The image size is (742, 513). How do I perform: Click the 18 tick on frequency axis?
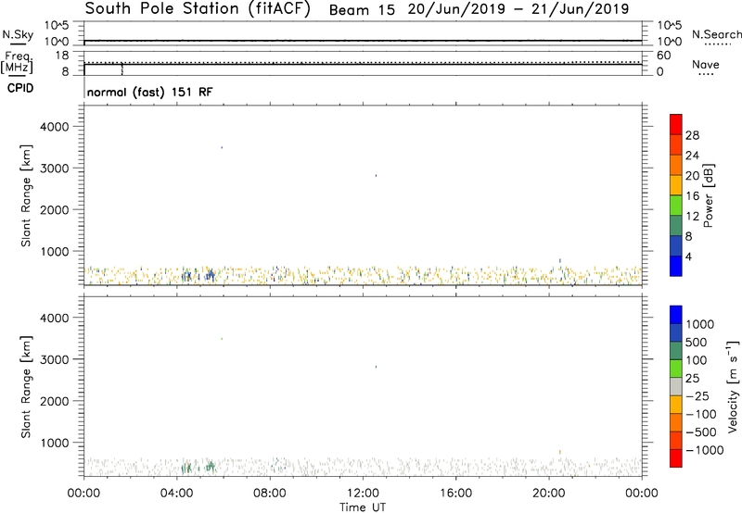(x=62, y=56)
